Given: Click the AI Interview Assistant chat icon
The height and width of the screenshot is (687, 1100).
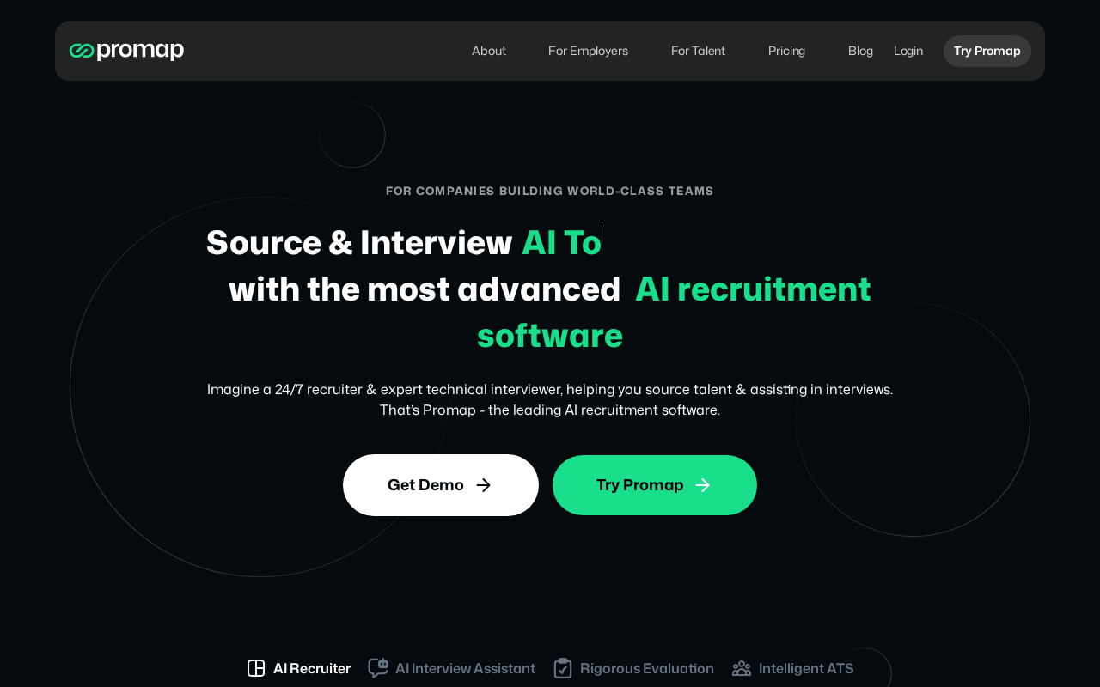Looking at the screenshot, I should [x=378, y=668].
